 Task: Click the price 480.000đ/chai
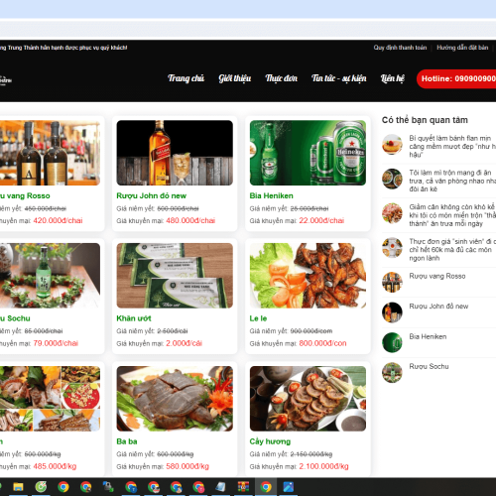pos(190,220)
